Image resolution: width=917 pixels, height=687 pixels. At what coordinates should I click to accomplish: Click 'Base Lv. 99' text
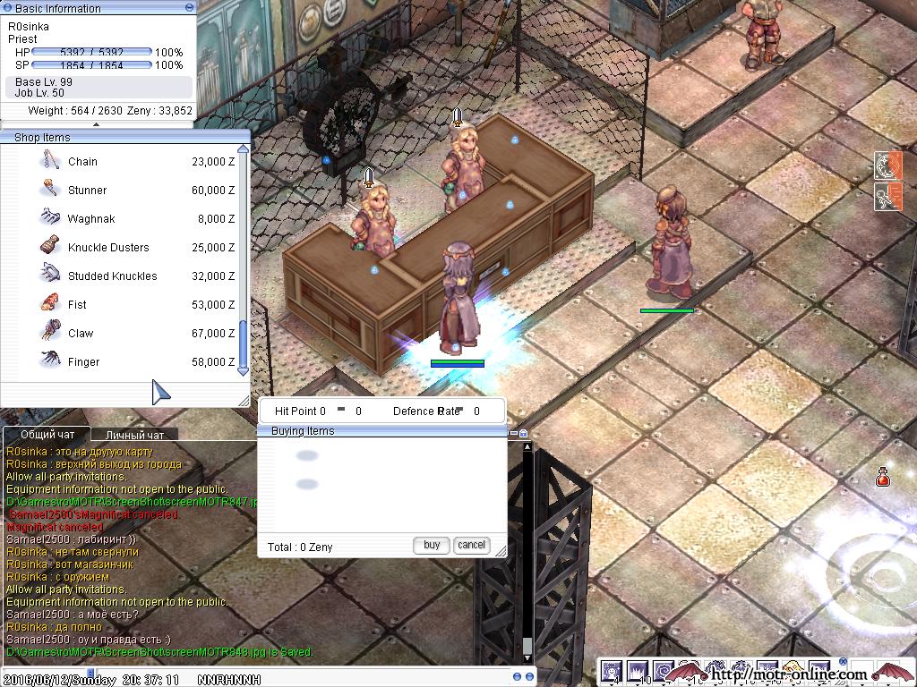pyautogui.click(x=44, y=81)
